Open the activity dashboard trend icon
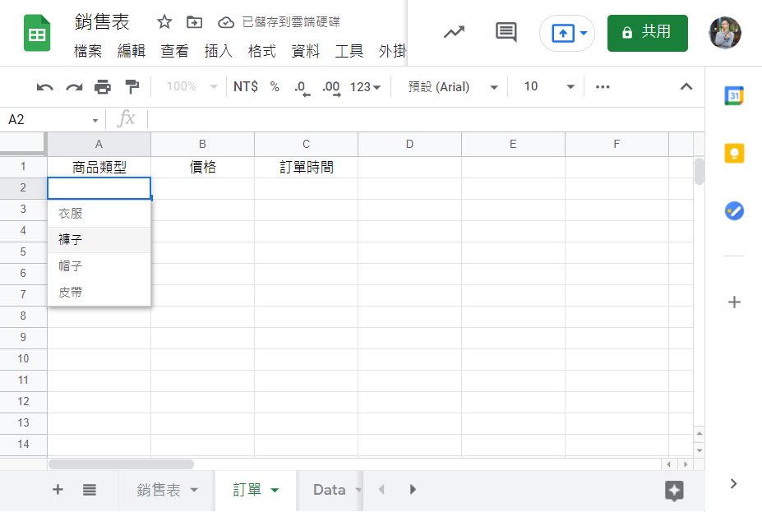 (454, 33)
